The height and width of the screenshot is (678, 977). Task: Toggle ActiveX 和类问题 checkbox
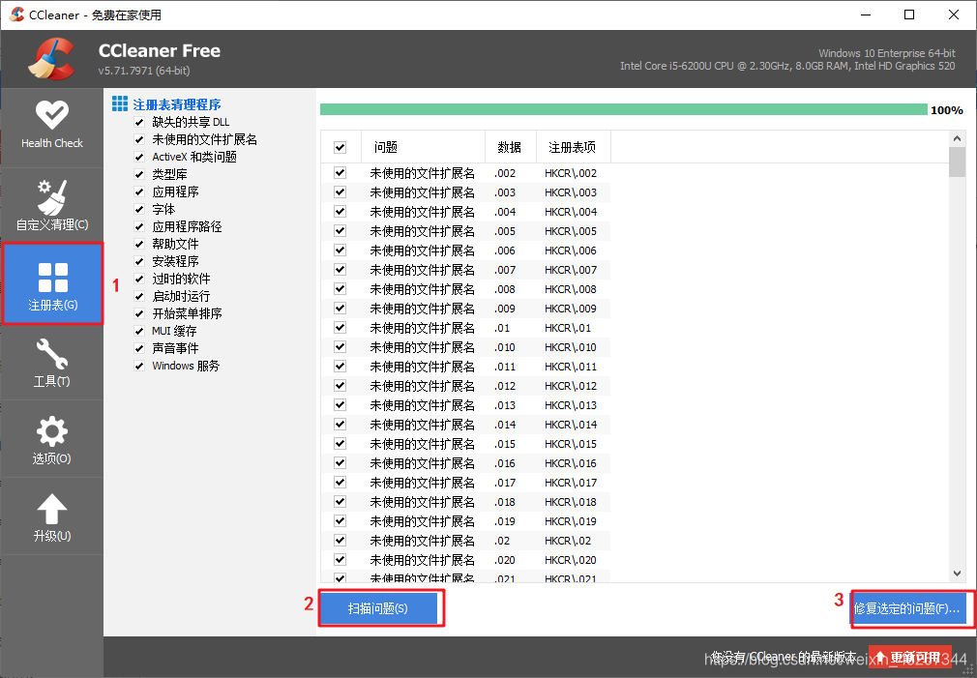139,157
